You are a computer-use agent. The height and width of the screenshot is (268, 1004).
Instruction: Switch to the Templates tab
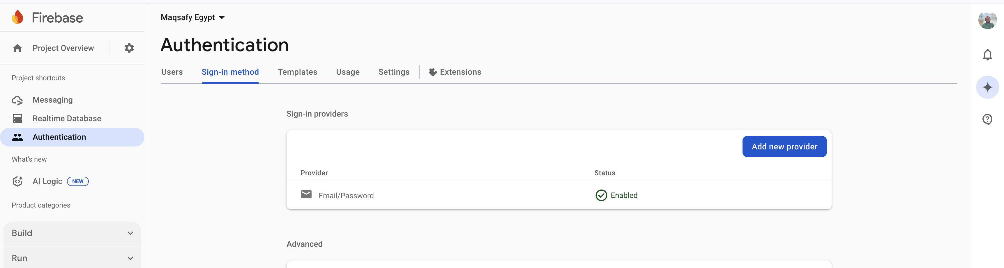click(x=297, y=72)
